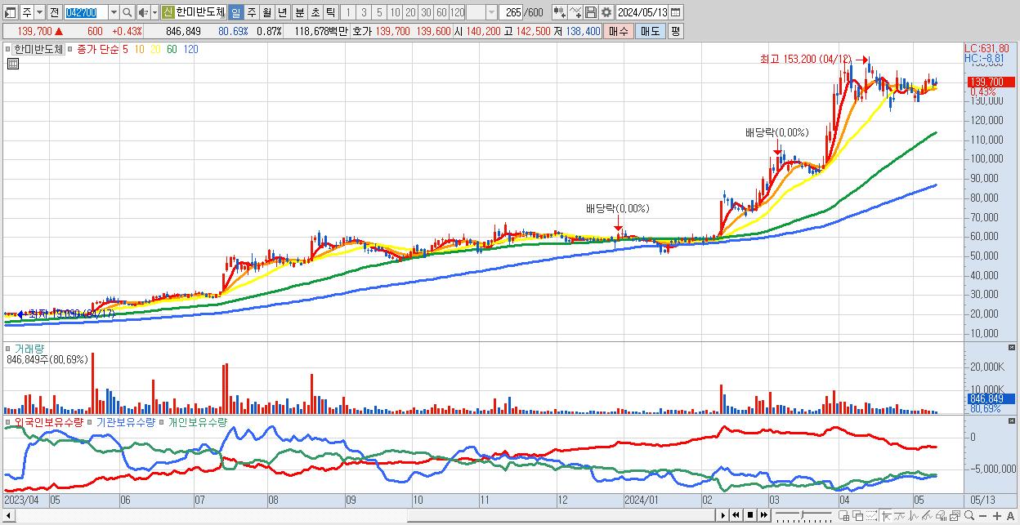The height and width of the screenshot is (525, 1020).
Task: Click the red 5 moving average color
Action: [125, 49]
